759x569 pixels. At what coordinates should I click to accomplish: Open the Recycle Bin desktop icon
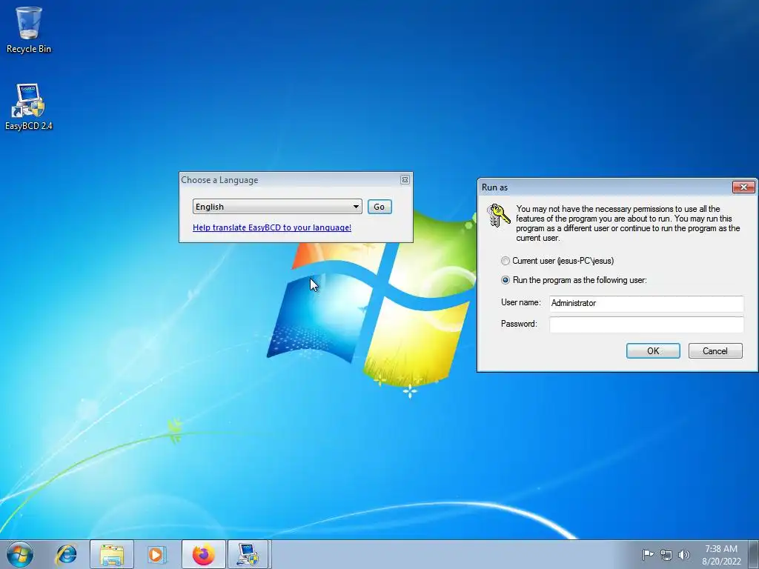pos(29,30)
